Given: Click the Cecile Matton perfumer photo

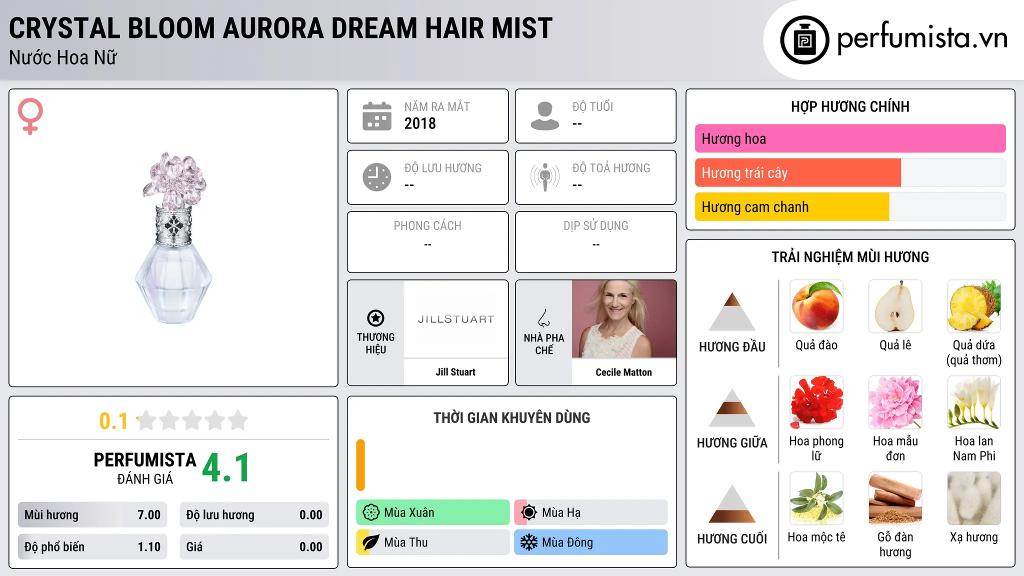Looking at the screenshot, I should [x=624, y=319].
